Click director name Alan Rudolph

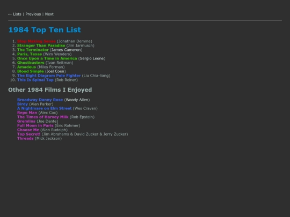54,130
